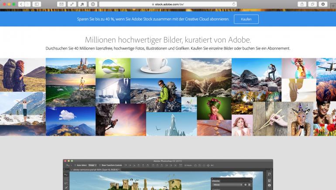336x190 pixels.
Task: Open the running foot sneaker photo
Action: (x=299, y=90)
